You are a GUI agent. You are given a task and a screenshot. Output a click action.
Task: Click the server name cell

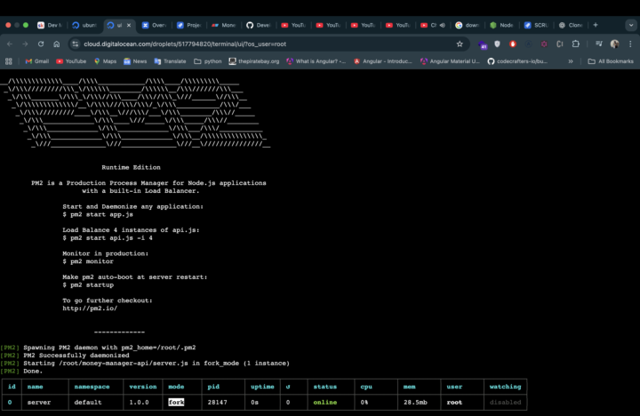click(39, 402)
